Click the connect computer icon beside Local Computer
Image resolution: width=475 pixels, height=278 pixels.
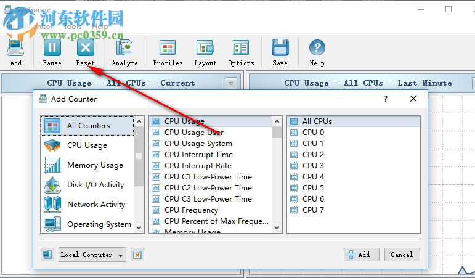point(47,255)
